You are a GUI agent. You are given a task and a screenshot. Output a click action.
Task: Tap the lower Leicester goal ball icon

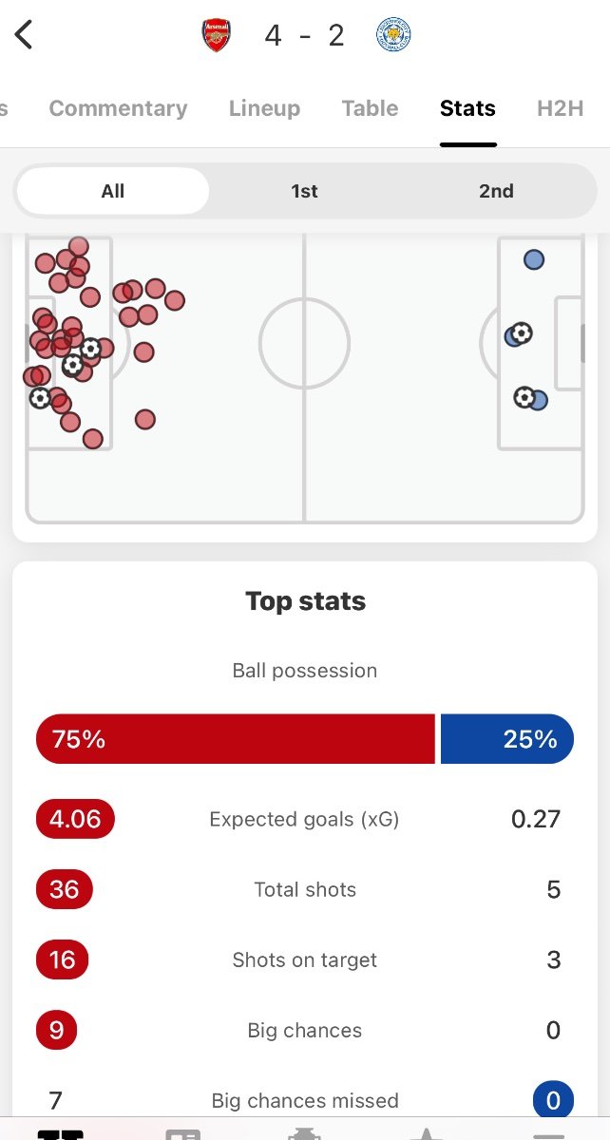pyautogui.click(x=524, y=397)
